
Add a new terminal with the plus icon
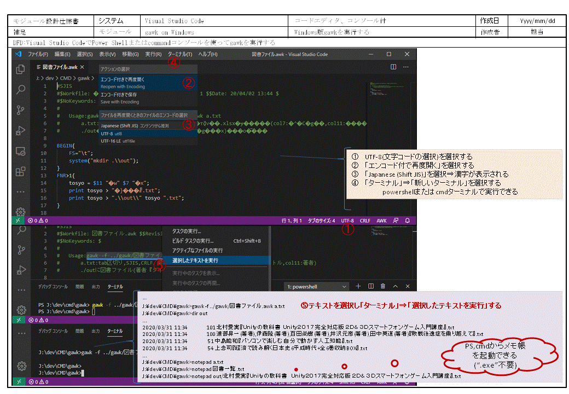[358, 286]
